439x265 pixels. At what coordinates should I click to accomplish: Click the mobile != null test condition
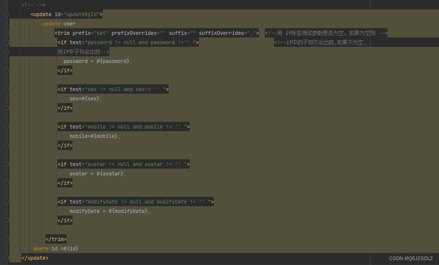[136, 127]
